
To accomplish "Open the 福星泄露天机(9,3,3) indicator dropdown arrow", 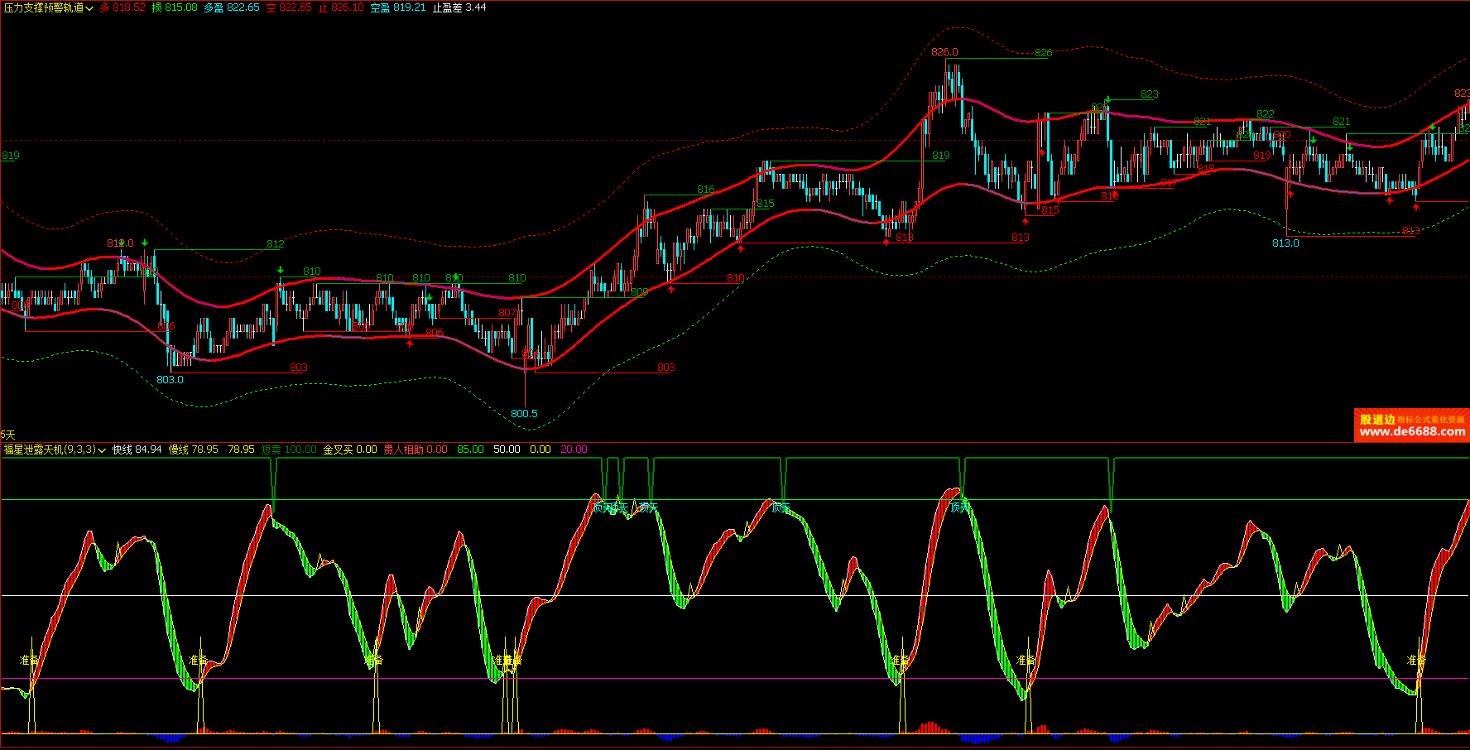I will (x=102, y=450).
